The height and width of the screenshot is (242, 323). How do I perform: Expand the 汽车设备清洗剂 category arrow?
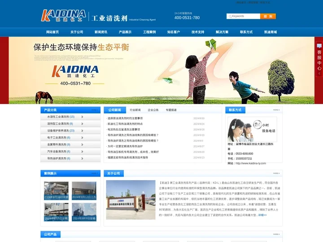coord(82,151)
